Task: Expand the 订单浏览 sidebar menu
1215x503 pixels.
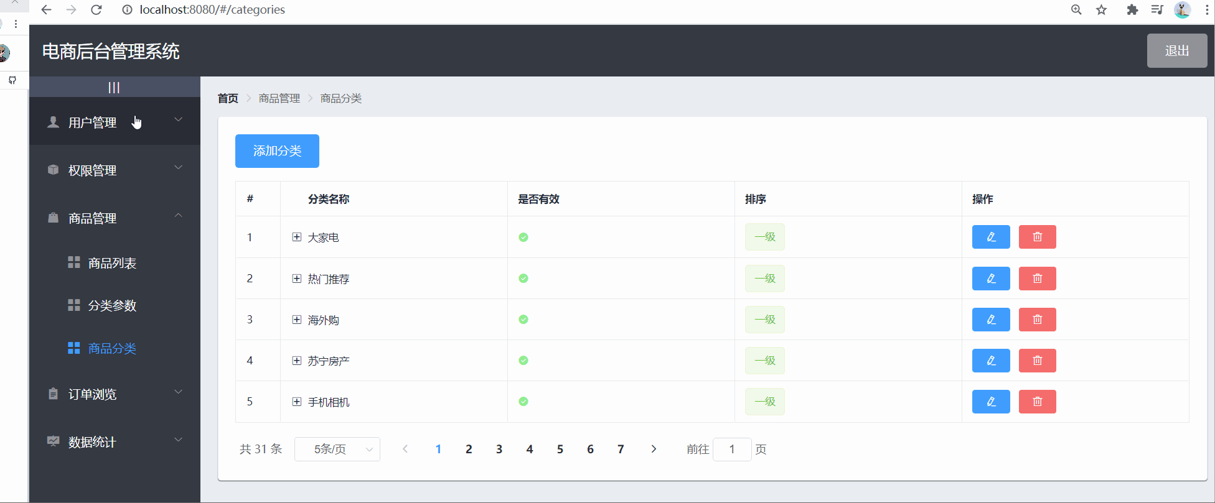Action: [115, 394]
